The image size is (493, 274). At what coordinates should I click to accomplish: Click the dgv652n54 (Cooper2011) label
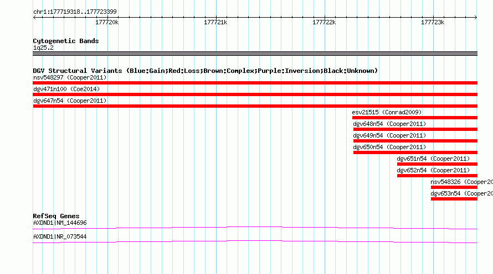tap(433, 170)
